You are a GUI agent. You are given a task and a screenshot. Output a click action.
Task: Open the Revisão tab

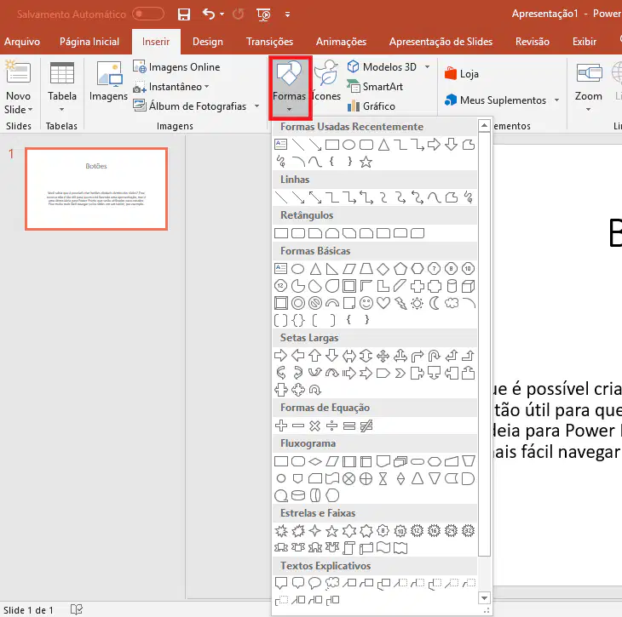[x=532, y=42]
